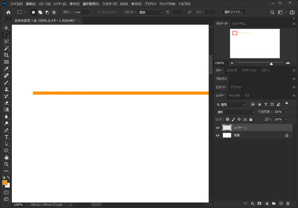The height and width of the screenshot is (208, 298).
Task: Select the Ellipse shape tool
Action: pyautogui.click(x=6, y=151)
